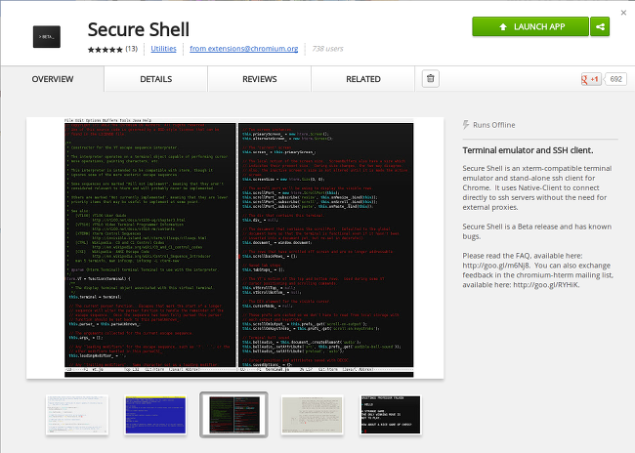Select the highlighted dark code editor thumbnail

click(x=234, y=415)
